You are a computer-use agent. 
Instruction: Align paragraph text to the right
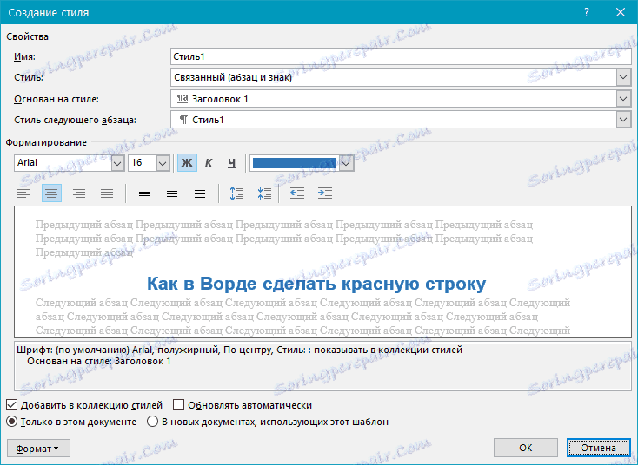pos(79,193)
